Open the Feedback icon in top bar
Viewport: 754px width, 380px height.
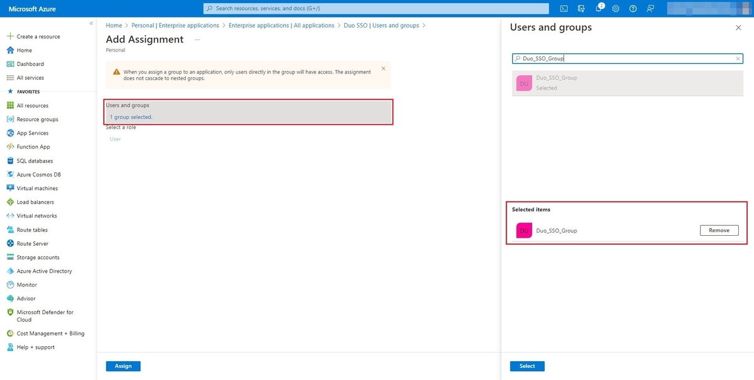(x=650, y=8)
